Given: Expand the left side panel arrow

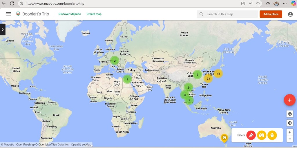Looking at the screenshot, I should [x=3, y=30].
